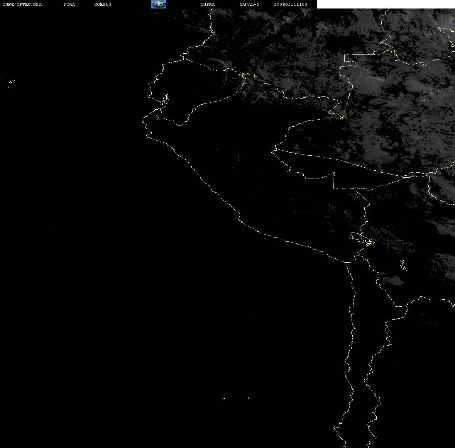Click the blank white box in header
Screen dimensions: 455x448
386,4
